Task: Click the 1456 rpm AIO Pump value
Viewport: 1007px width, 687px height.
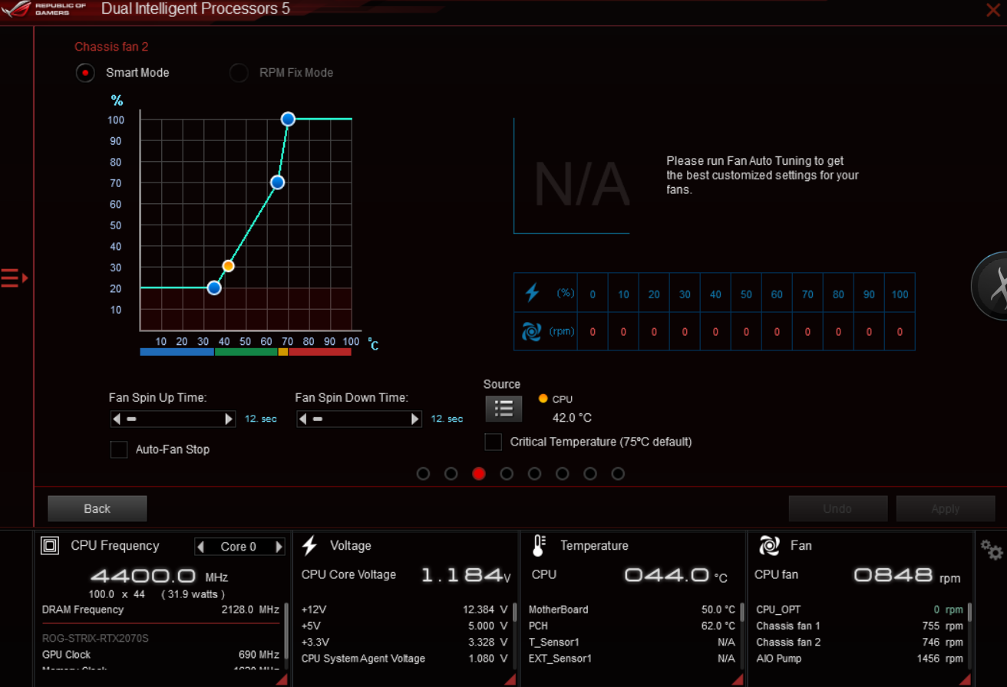Action: [x=939, y=659]
